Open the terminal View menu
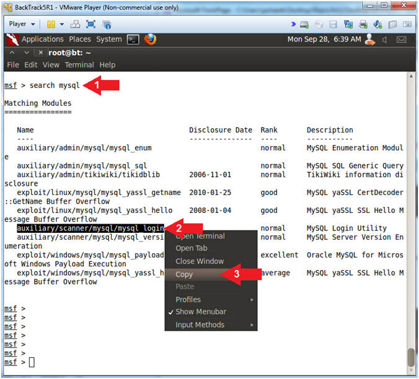Viewport: 419px width, 379px height. (51, 65)
